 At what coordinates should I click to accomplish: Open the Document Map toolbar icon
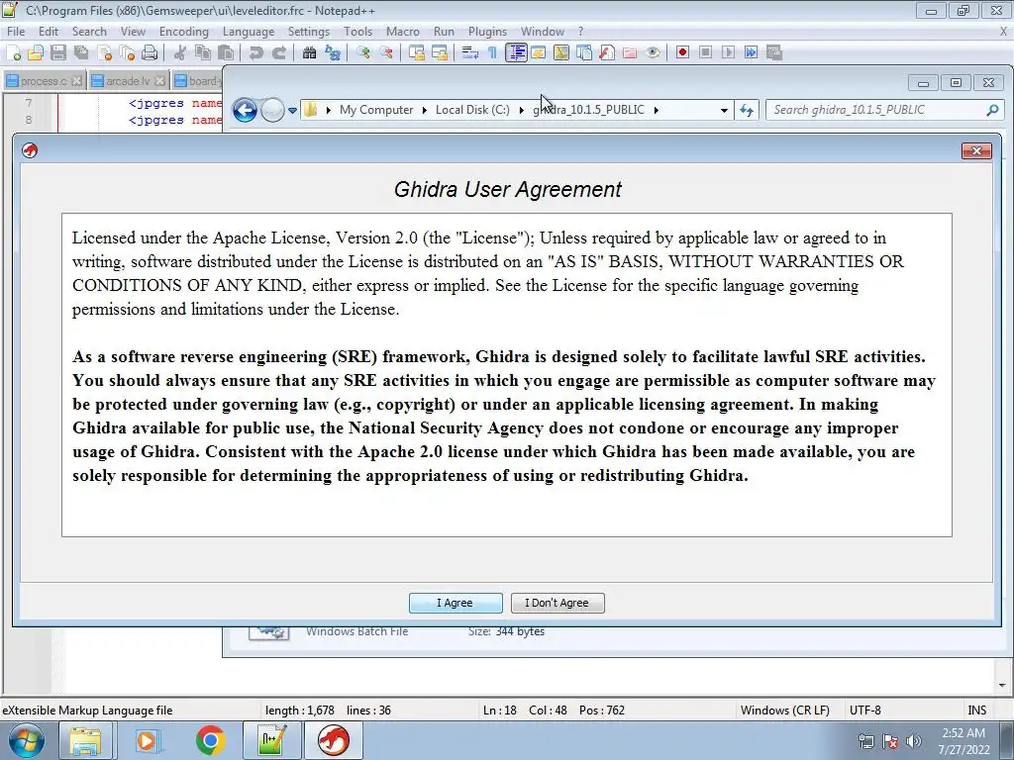pos(561,53)
